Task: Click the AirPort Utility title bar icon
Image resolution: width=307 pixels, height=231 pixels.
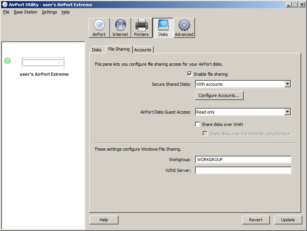Action: tap(5, 5)
